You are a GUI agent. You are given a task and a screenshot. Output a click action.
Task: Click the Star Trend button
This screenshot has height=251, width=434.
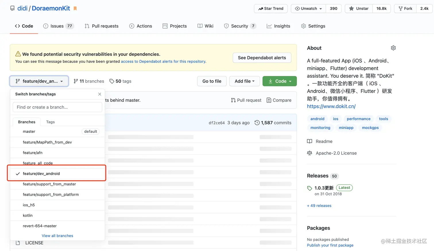(271, 9)
